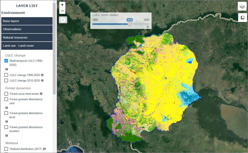Viewport: 248px width, 153px height.
Task: Collapse the Land use - Land cover section
Action: coord(27,46)
